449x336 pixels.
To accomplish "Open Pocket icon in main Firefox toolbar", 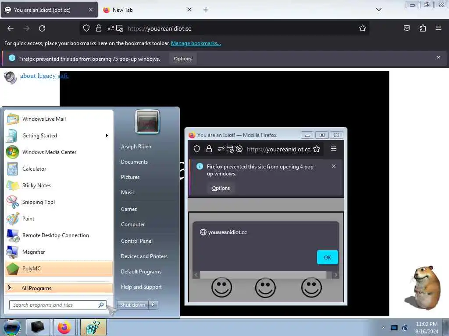I will tap(407, 28).
